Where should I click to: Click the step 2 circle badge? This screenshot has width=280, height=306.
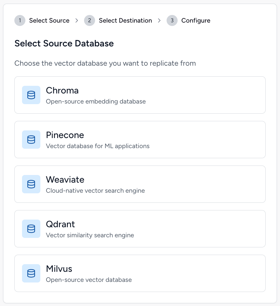click(90, 20)
